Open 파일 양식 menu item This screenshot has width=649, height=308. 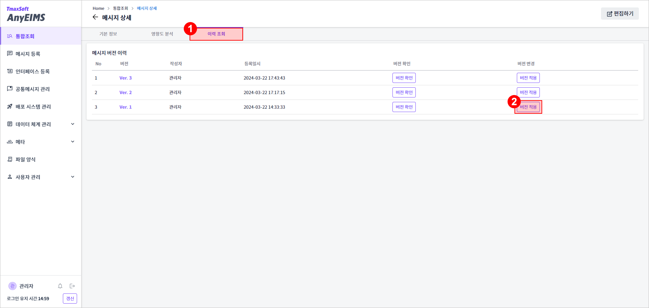(41, 159)
